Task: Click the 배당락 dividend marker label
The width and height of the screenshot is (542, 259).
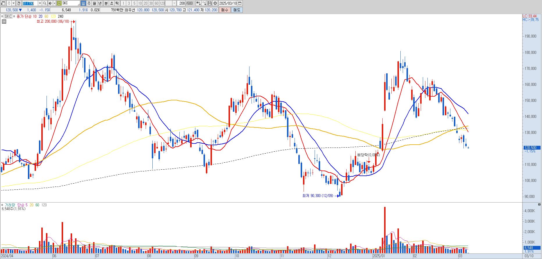Action: click(368, 155)
